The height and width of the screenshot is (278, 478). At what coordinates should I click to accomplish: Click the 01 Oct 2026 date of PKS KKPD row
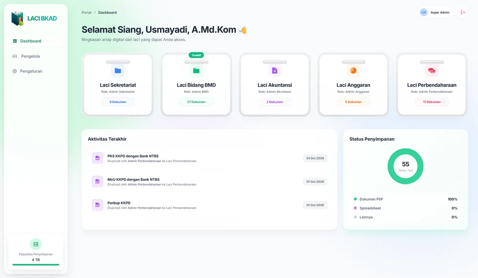pos(315,158)
